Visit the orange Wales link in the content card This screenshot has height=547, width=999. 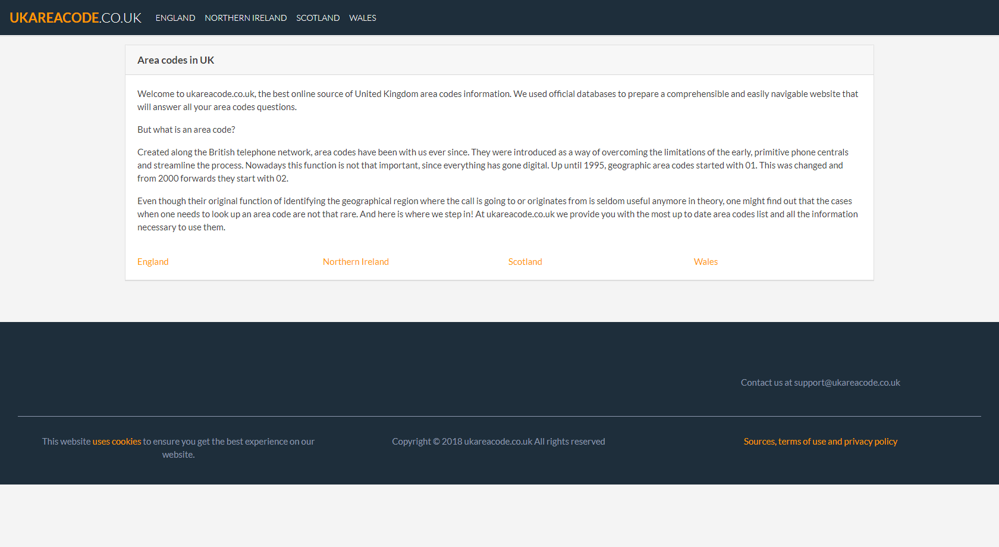pyautogui.click(x=706, y=262)
